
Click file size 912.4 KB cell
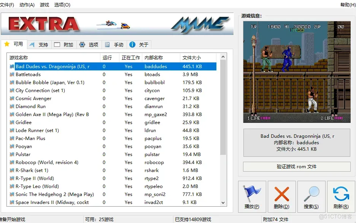click(x=192, y=178)
